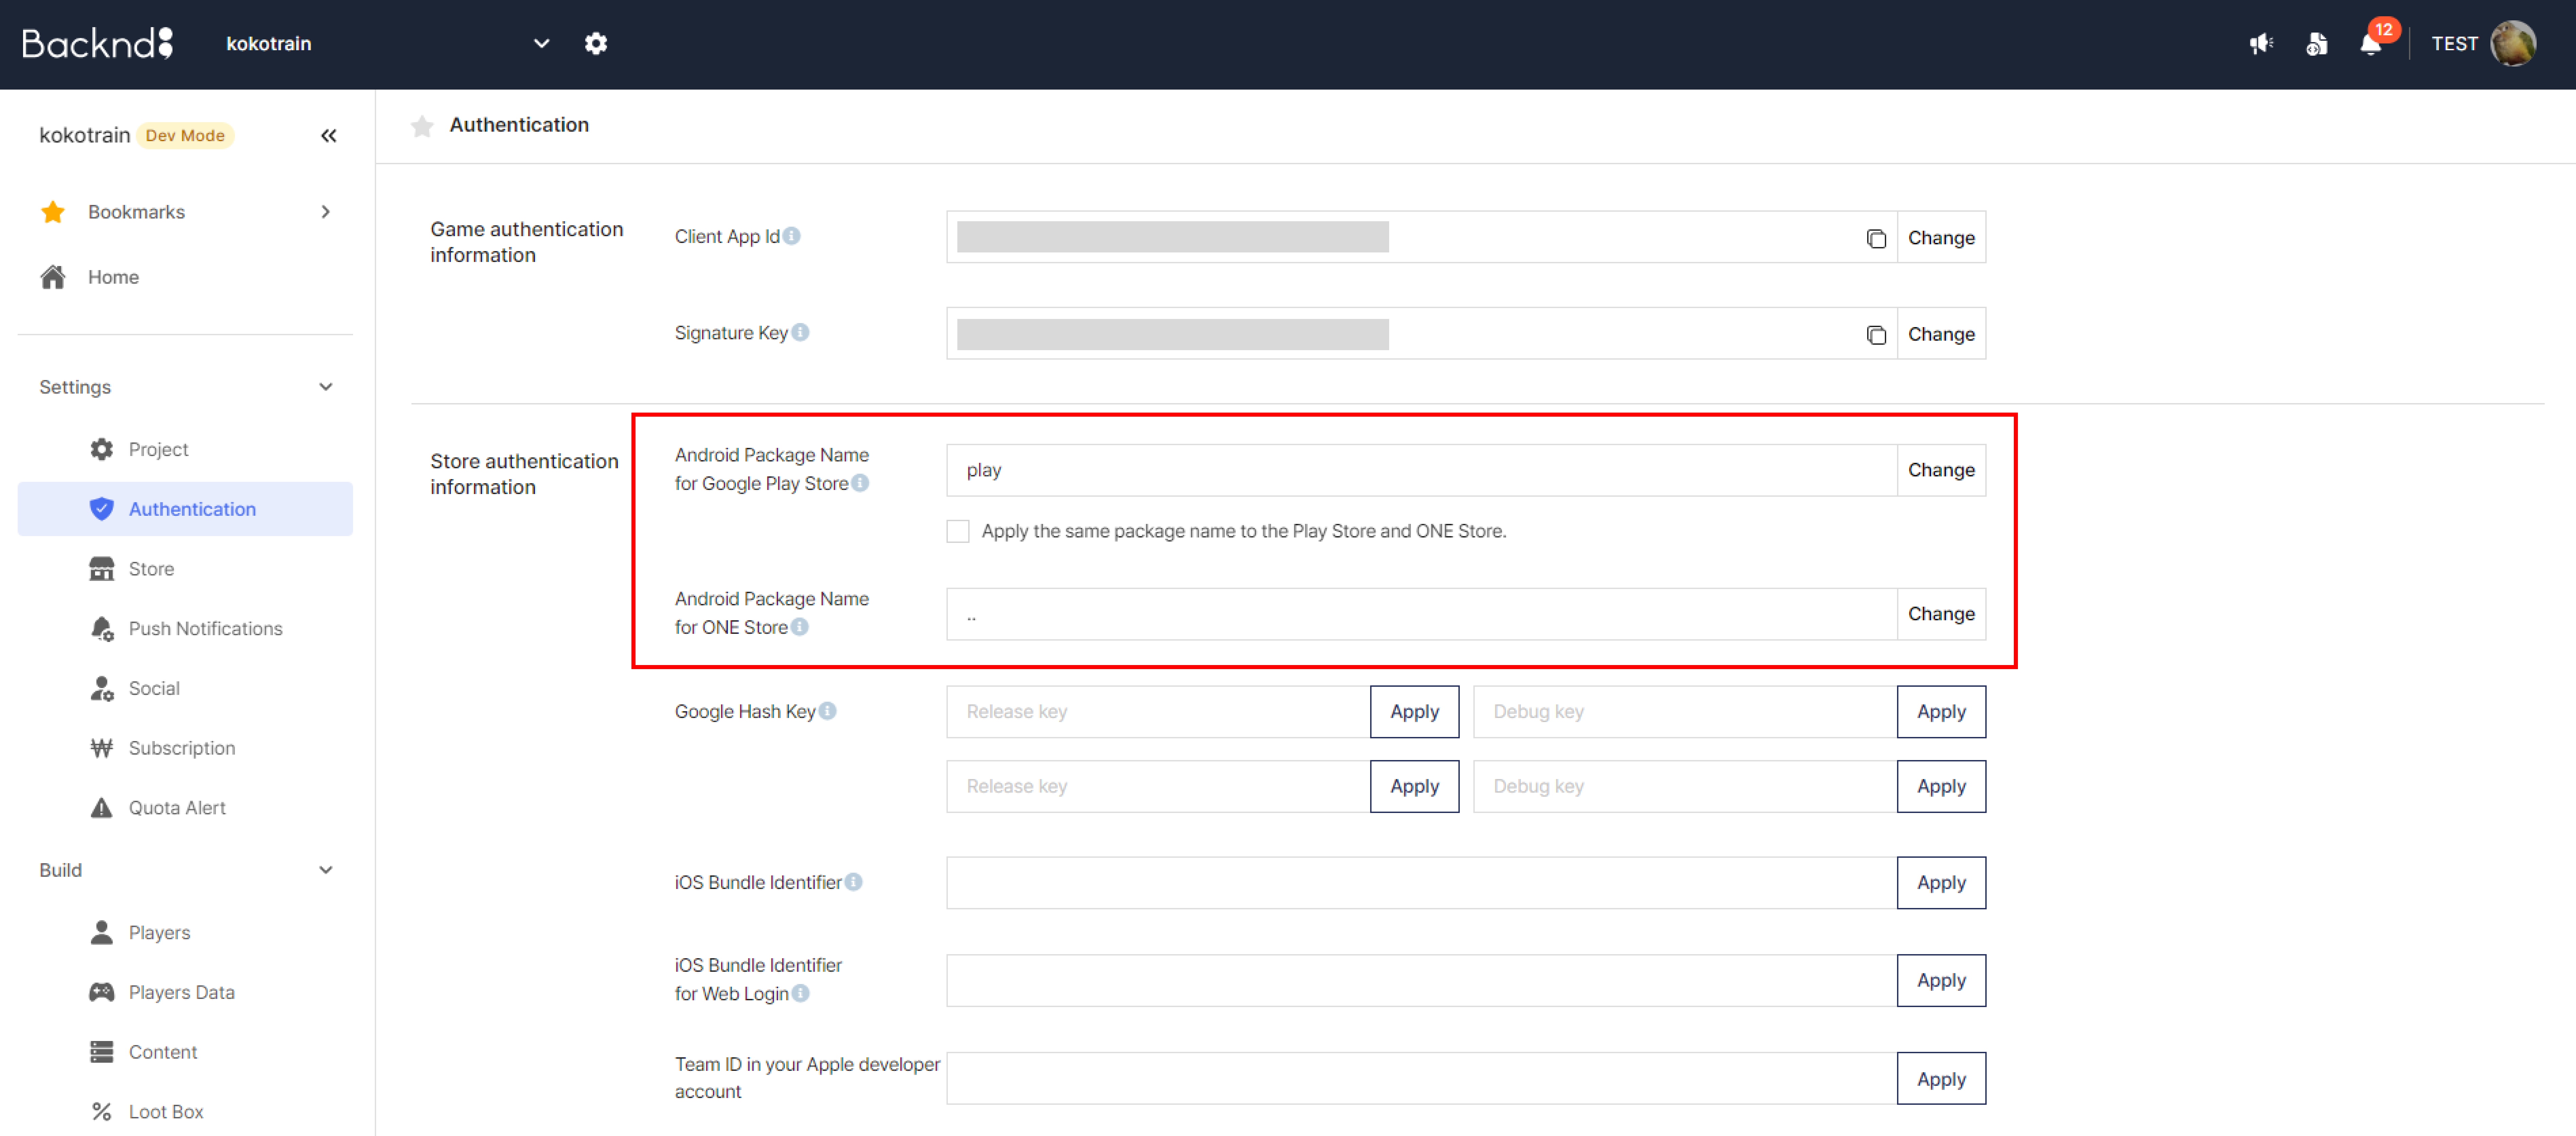Image resolution: width=2576 pixels, height=1136 pixels.
Task: Click the Subscription won icon
Action: (x=101, y=747)
